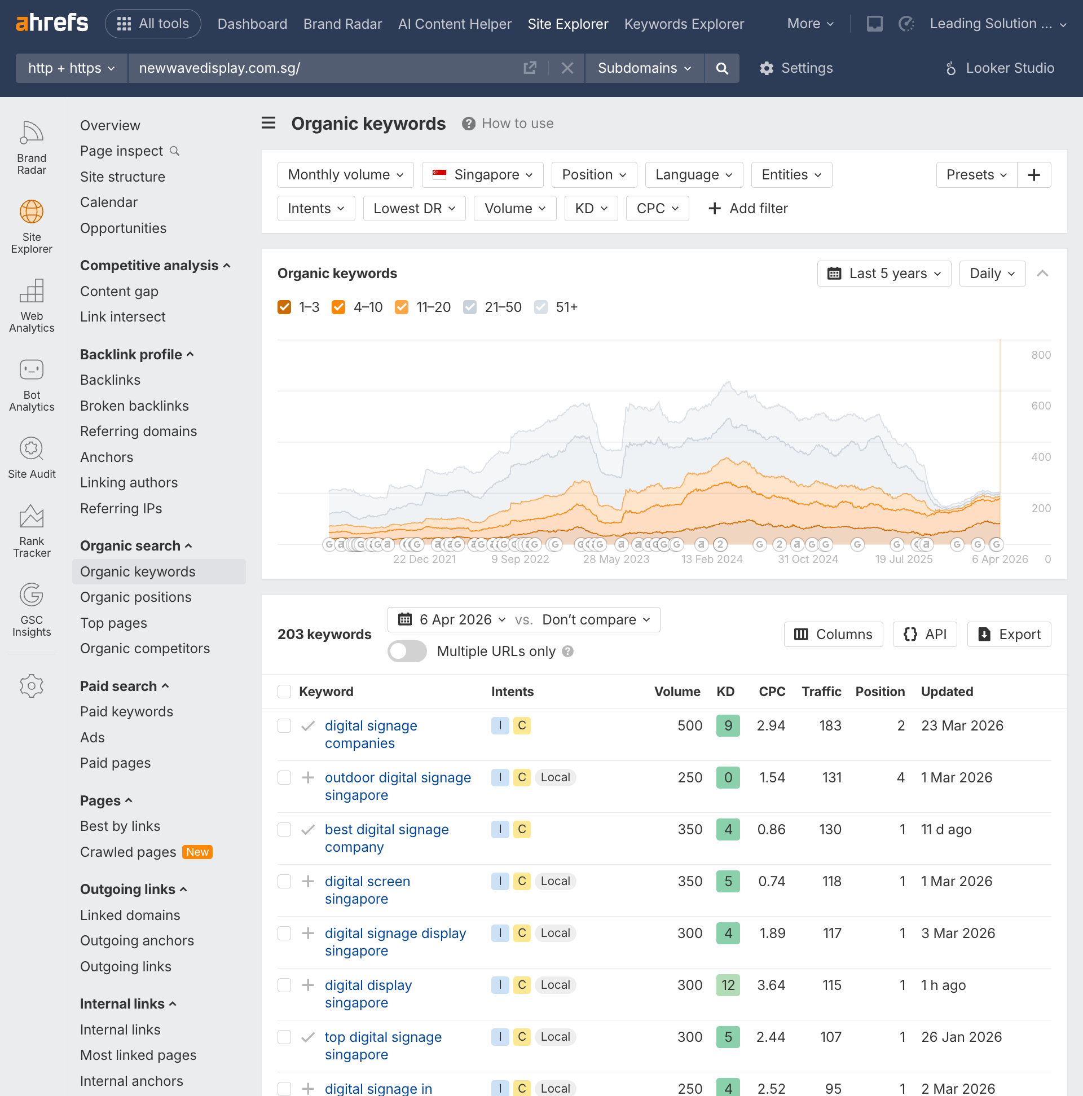
Task: Click the G update marker above 6 Apr 2026
Action: [x=996, y=544]
